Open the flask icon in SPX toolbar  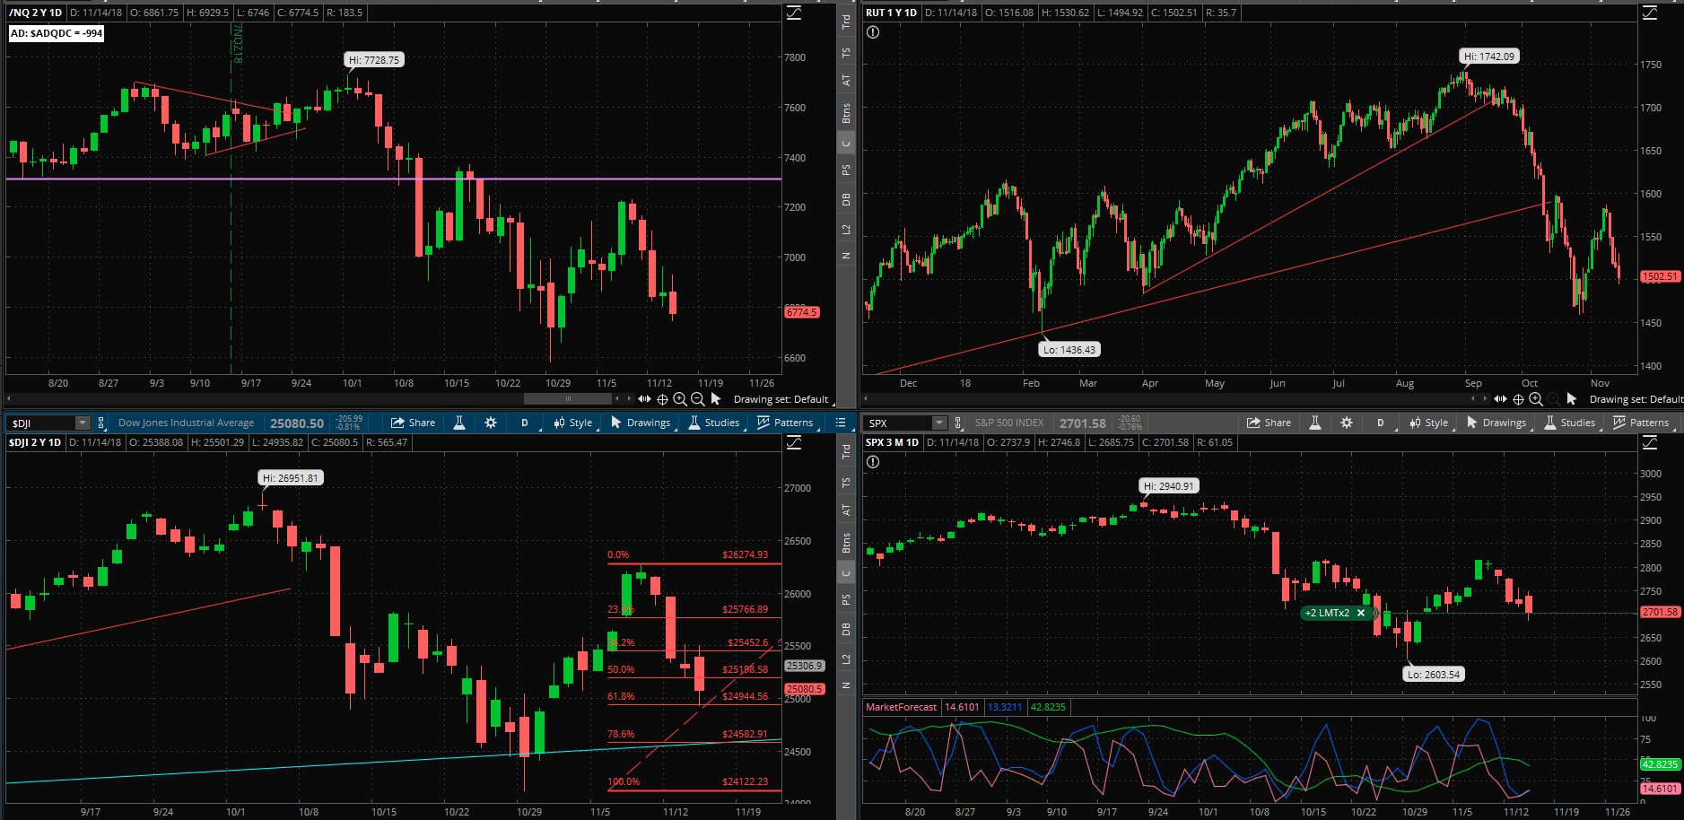(x=1315, y=423)
